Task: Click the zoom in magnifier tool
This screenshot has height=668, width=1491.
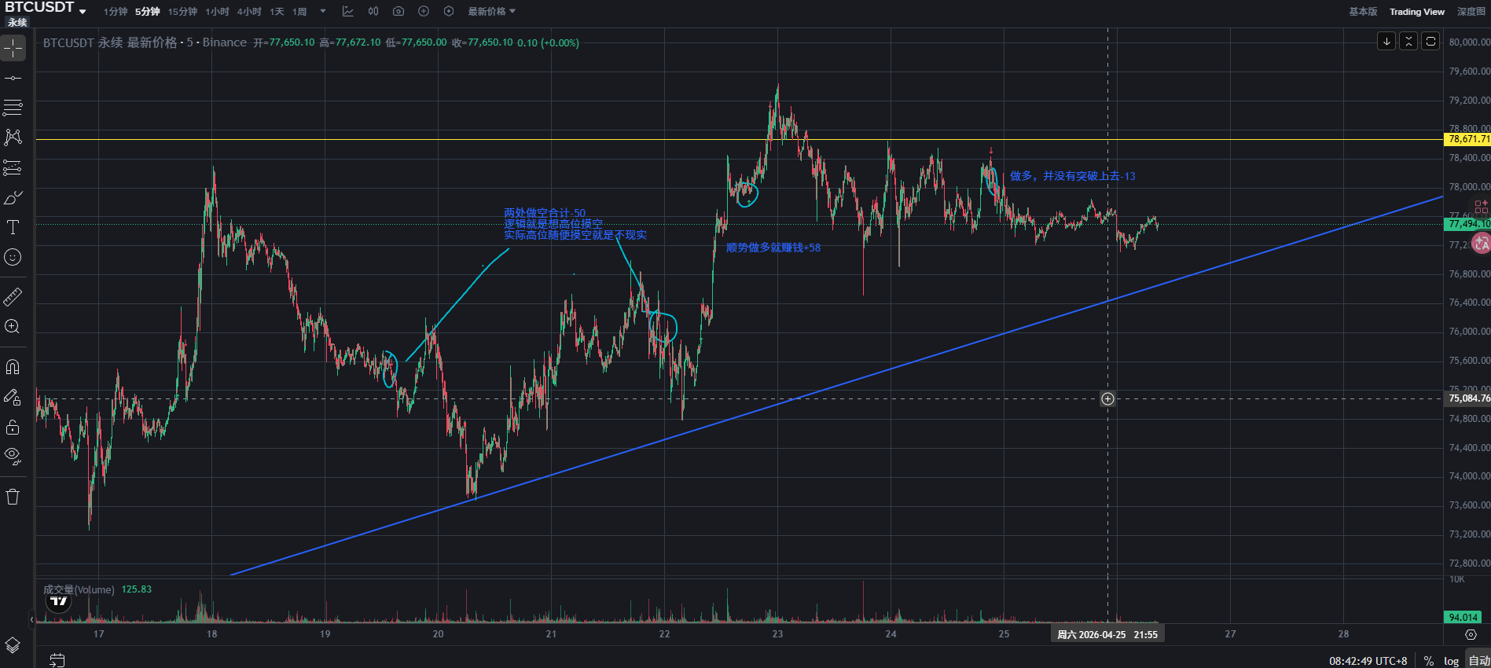Action: pos(13,327)
